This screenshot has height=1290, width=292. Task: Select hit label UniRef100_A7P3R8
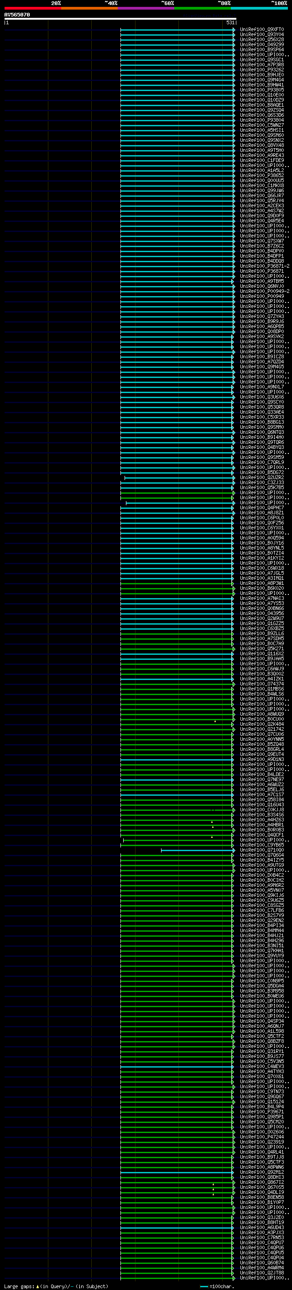click(x=262, y=65)
